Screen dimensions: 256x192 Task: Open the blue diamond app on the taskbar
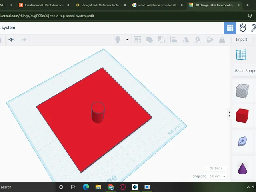point(135,187)
